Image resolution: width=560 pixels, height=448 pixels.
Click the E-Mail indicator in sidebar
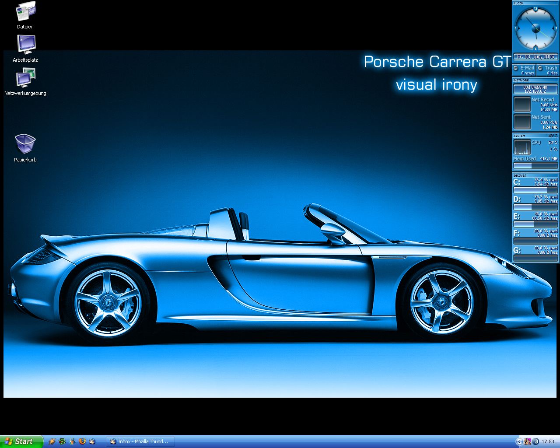coord(524,70)
